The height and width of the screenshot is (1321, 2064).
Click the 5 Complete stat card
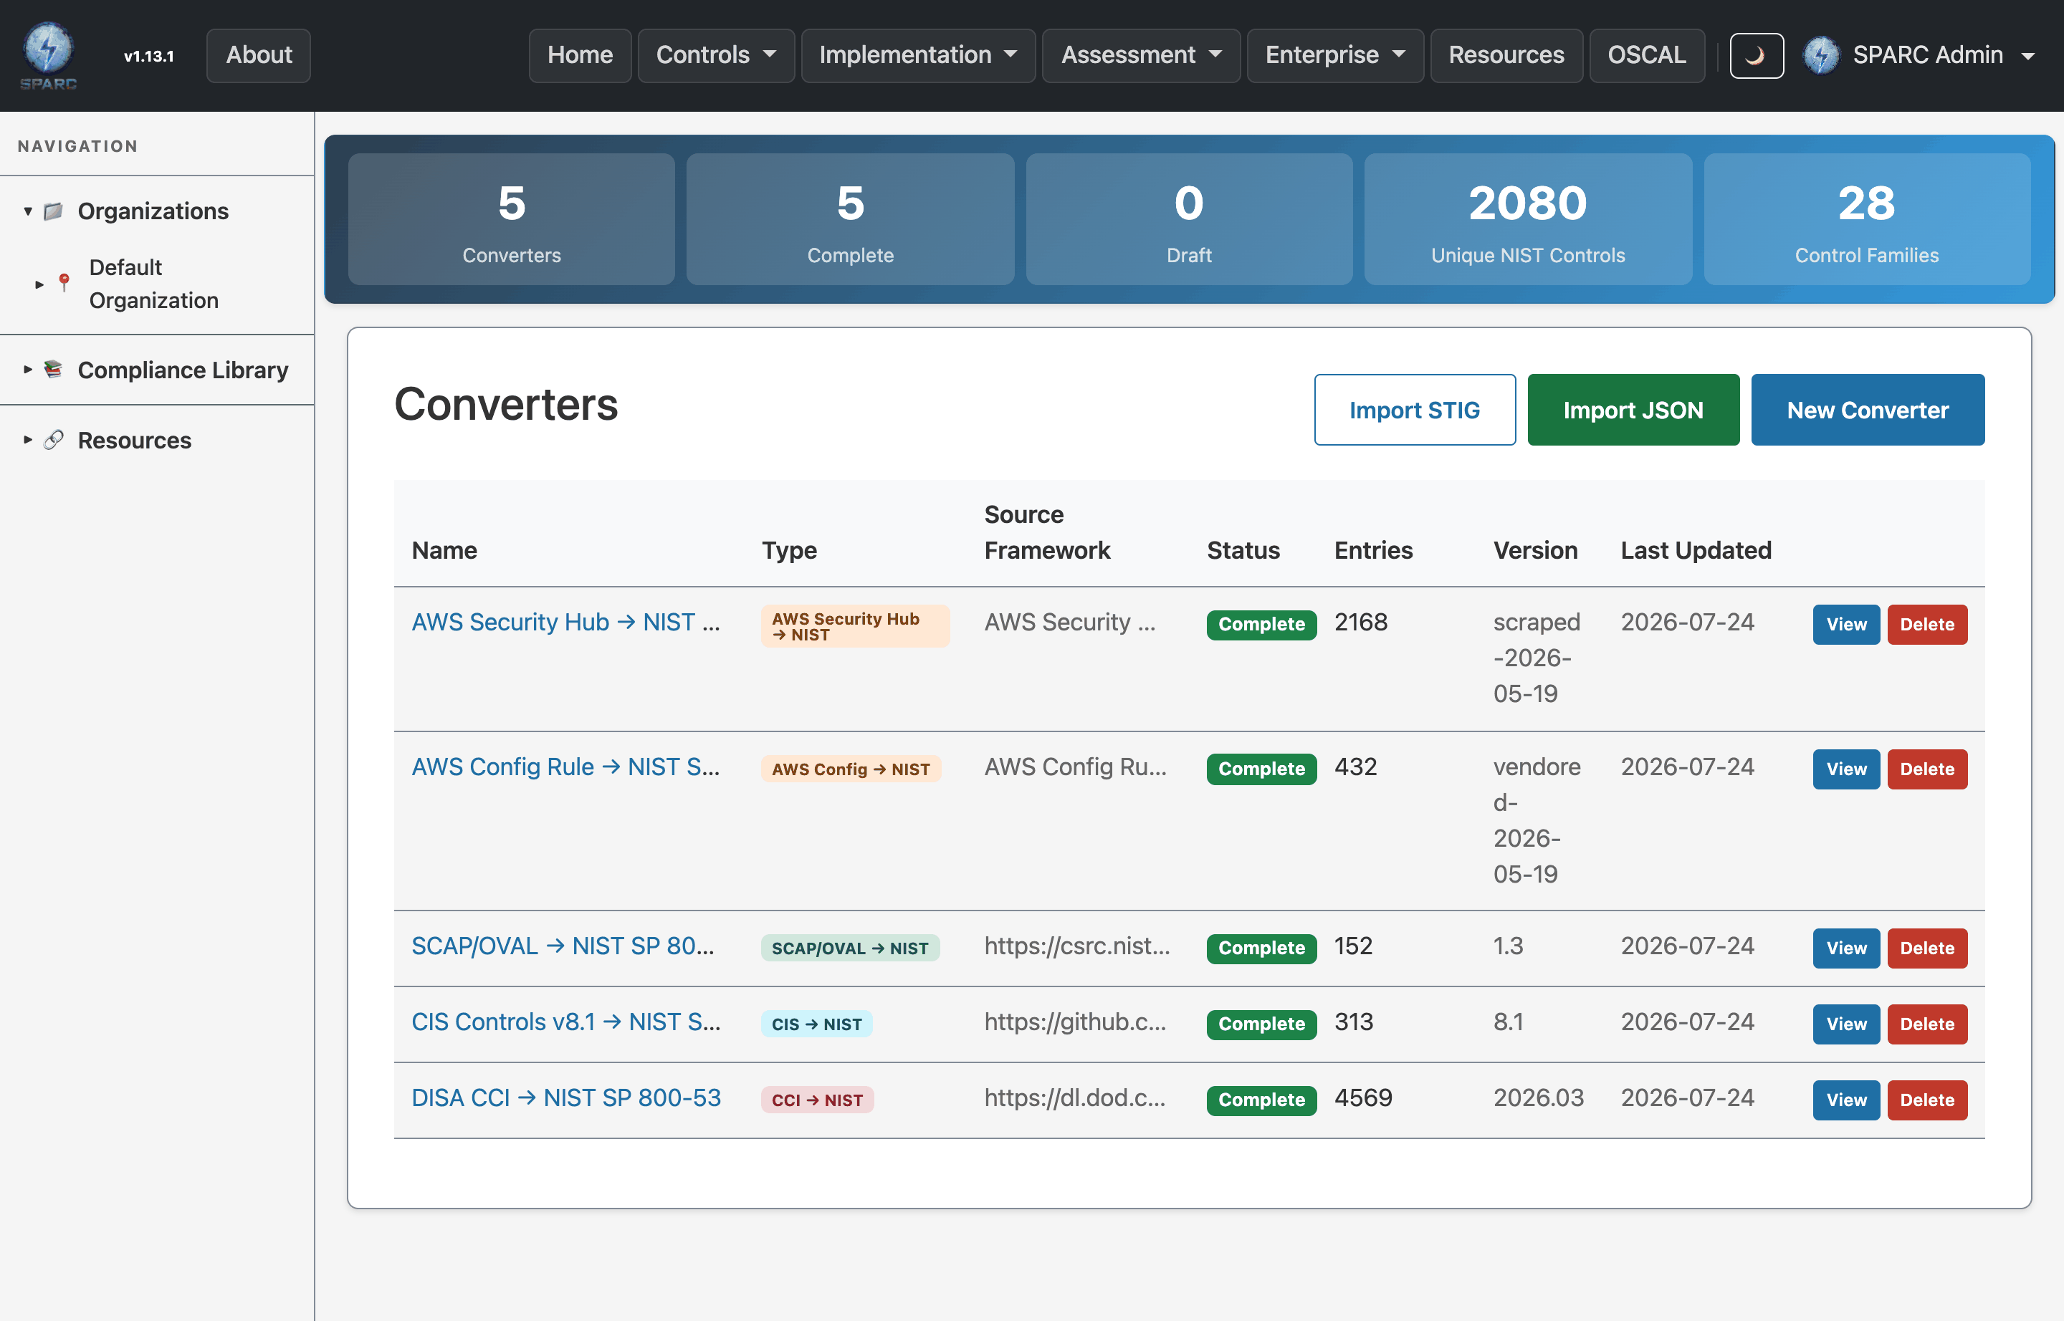(851, 218)
